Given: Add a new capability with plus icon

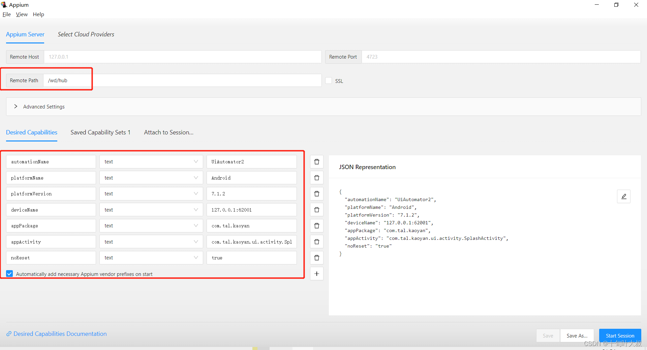Looking at the screenshot, I should pyautogui.click(x=316, y=274).
